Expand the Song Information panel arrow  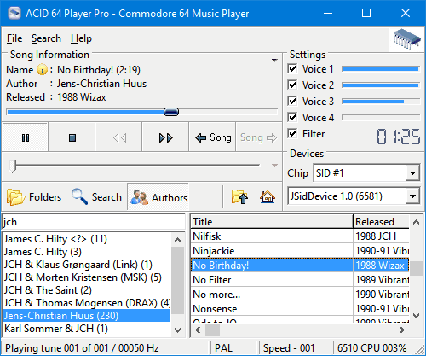coord(274,60)
